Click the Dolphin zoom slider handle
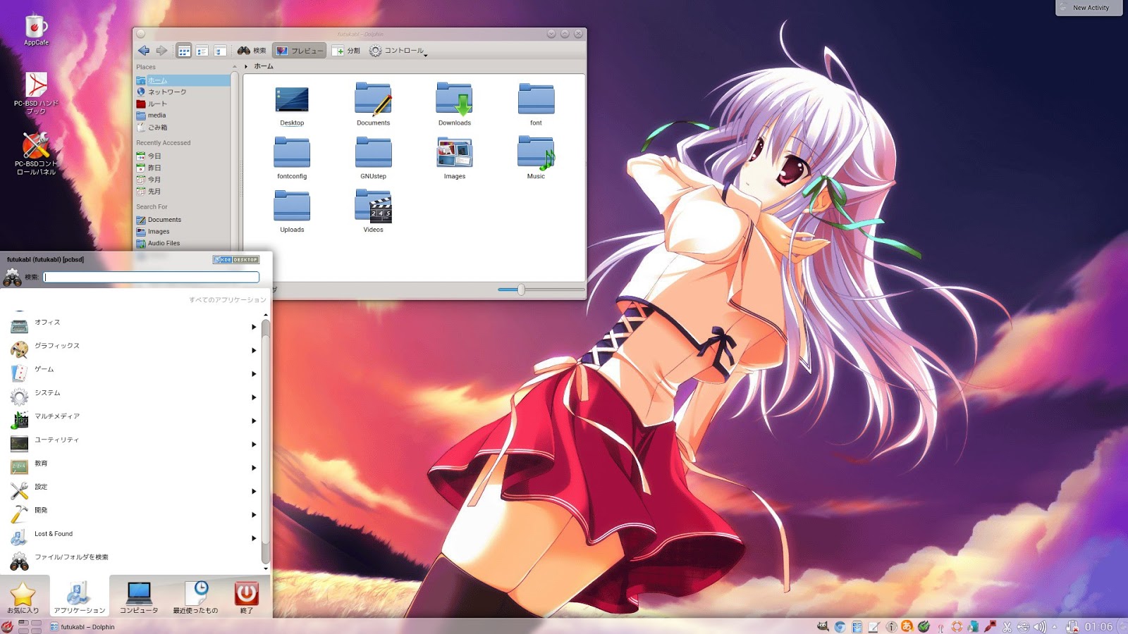Viewport: 1128px width, 634px height. (521, 290)
